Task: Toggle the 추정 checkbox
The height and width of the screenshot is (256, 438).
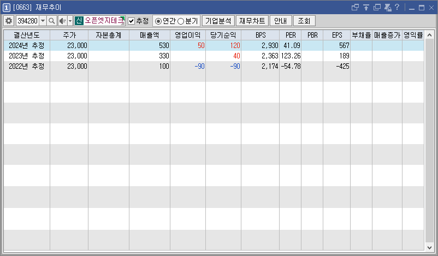Action: tap(131, 21)
